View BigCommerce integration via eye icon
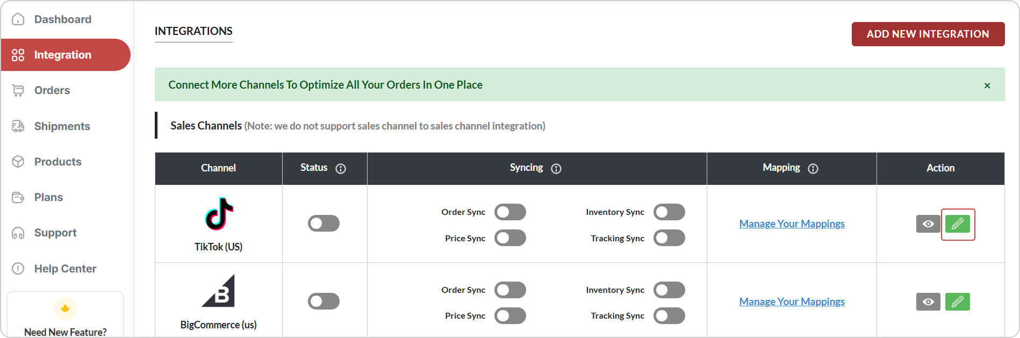Screen dimensions: 1020x338 point(928,302)
